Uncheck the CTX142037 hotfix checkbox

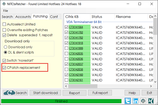[x=67, y=64]
